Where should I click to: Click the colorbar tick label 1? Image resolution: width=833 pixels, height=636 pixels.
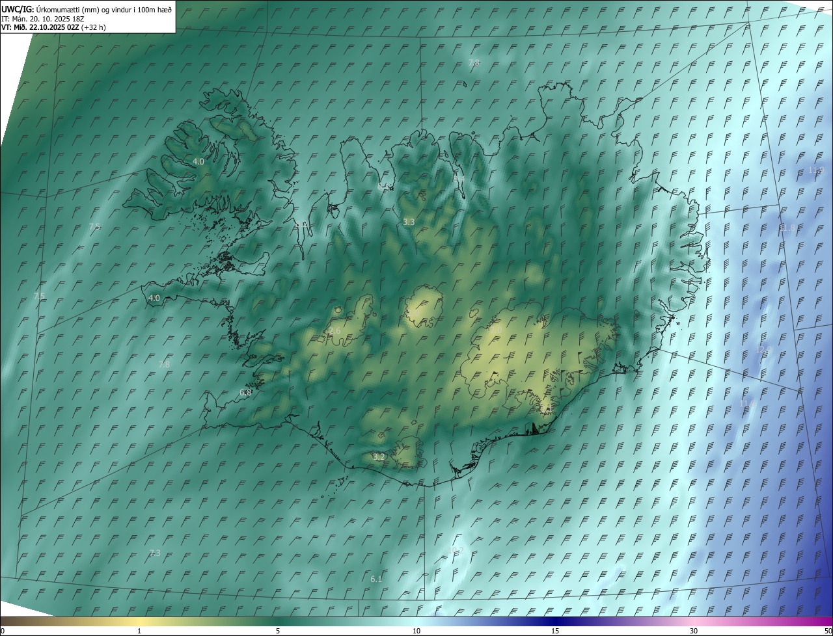pyautogui.click(x=139, y=631)
